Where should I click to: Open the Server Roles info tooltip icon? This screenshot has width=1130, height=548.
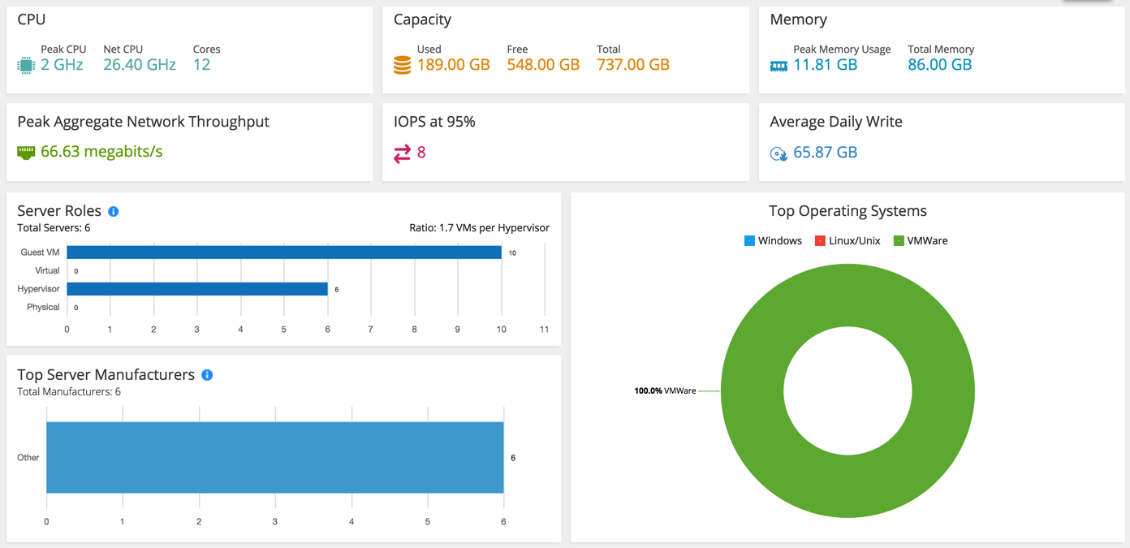click(x=113, y=211)
